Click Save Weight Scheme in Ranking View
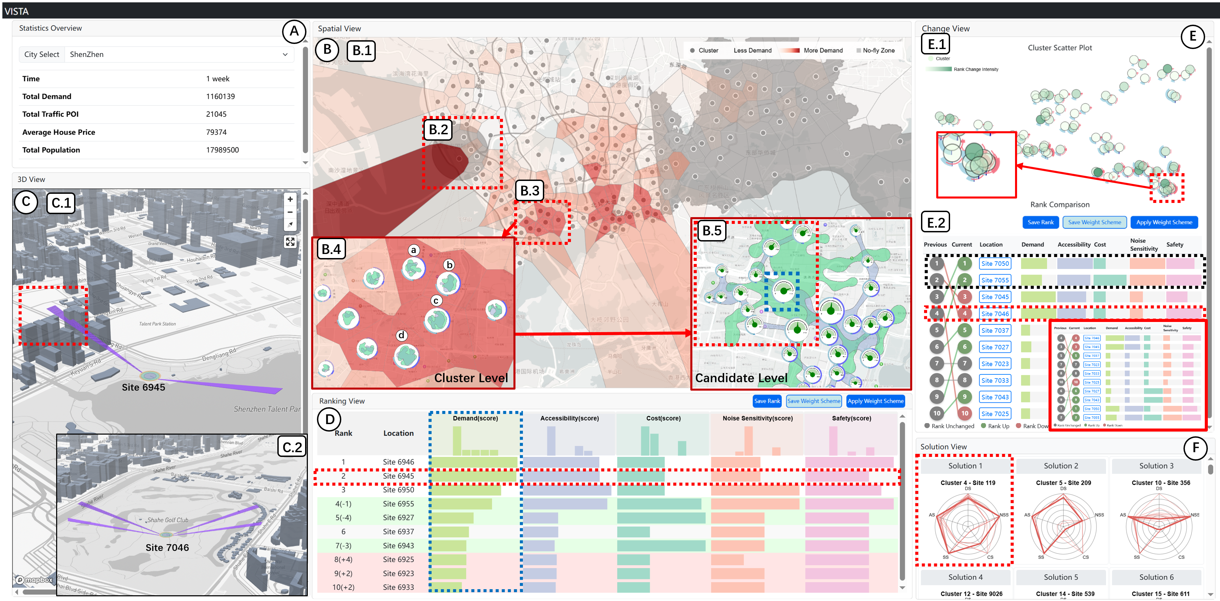The height and width of the screenshot is (601, 1220). pyautogui.click(x=814, y=401)
